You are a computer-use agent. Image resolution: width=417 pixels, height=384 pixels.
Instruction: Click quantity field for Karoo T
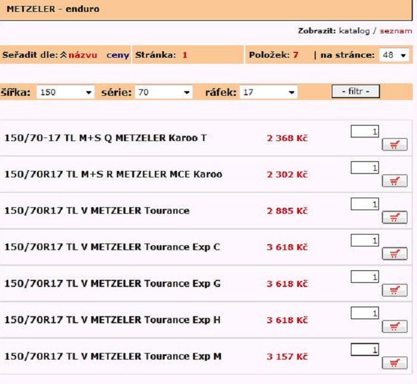[x=365, y=131]
